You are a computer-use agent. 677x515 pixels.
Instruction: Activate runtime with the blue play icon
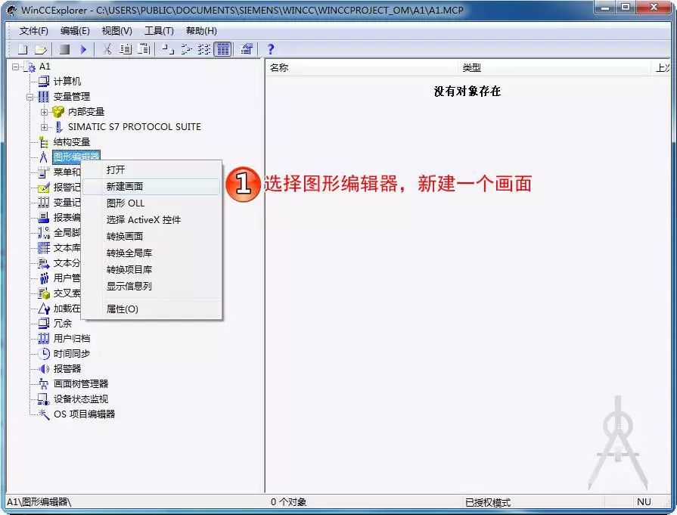pos(83,49)
